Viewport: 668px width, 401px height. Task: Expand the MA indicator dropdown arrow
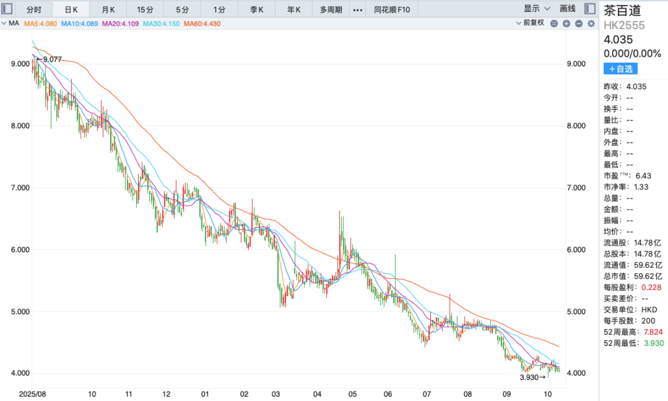tap(5, 23)
